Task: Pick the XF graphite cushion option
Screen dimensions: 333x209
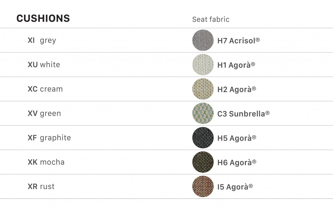Action: 49,138
